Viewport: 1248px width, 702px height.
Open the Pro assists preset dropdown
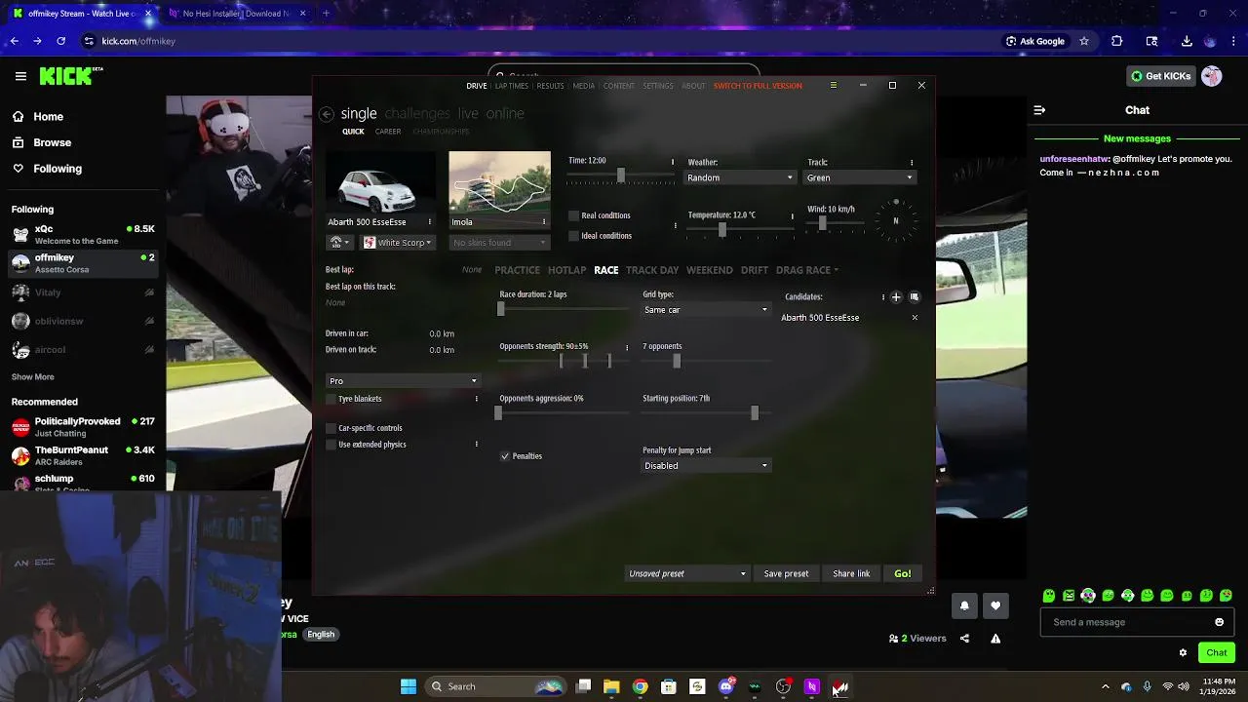[x=403, y=381]
